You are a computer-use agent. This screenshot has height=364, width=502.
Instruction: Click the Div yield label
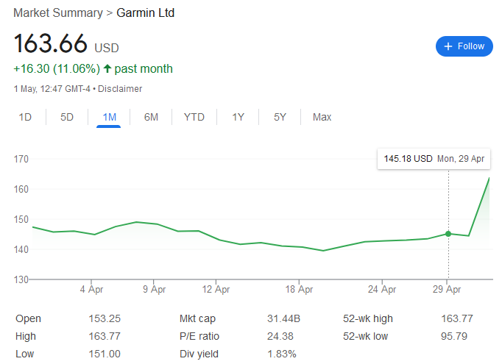pyautogui.click(x=199, y=354)
